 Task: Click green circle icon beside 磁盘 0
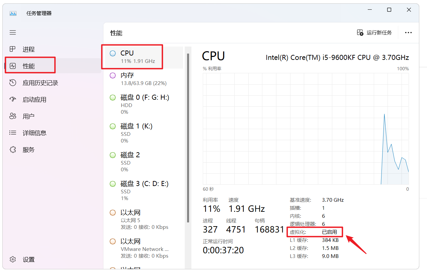pos(113,98)
